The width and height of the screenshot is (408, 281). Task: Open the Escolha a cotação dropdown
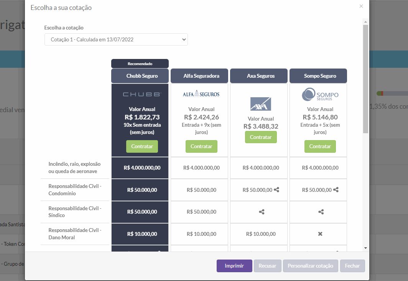(x=116, y=39)
